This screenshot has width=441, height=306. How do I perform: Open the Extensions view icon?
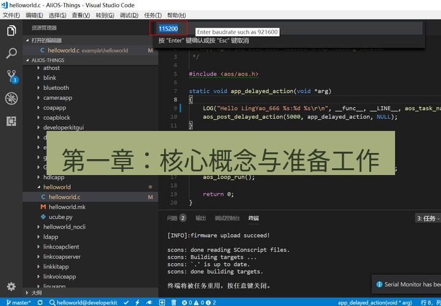(x=11, y=121)
